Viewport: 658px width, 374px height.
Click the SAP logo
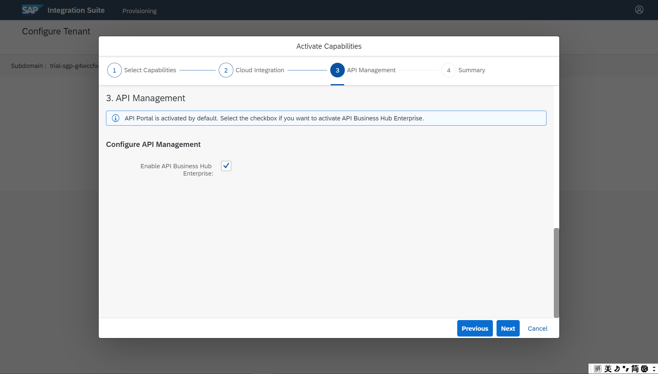point(32,10)
